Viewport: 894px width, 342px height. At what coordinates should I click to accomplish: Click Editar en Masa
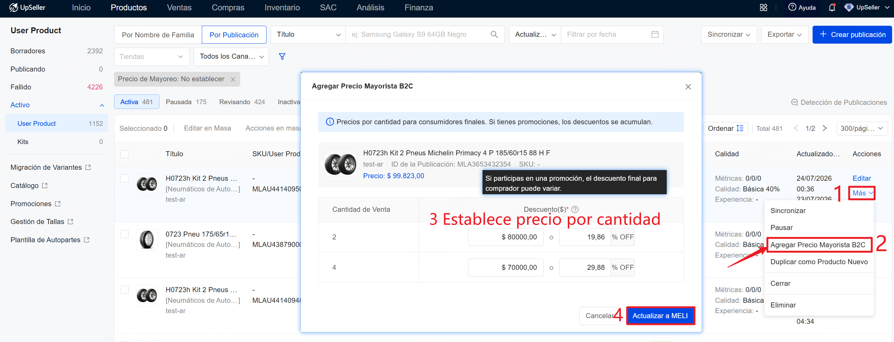coord(207,128)
